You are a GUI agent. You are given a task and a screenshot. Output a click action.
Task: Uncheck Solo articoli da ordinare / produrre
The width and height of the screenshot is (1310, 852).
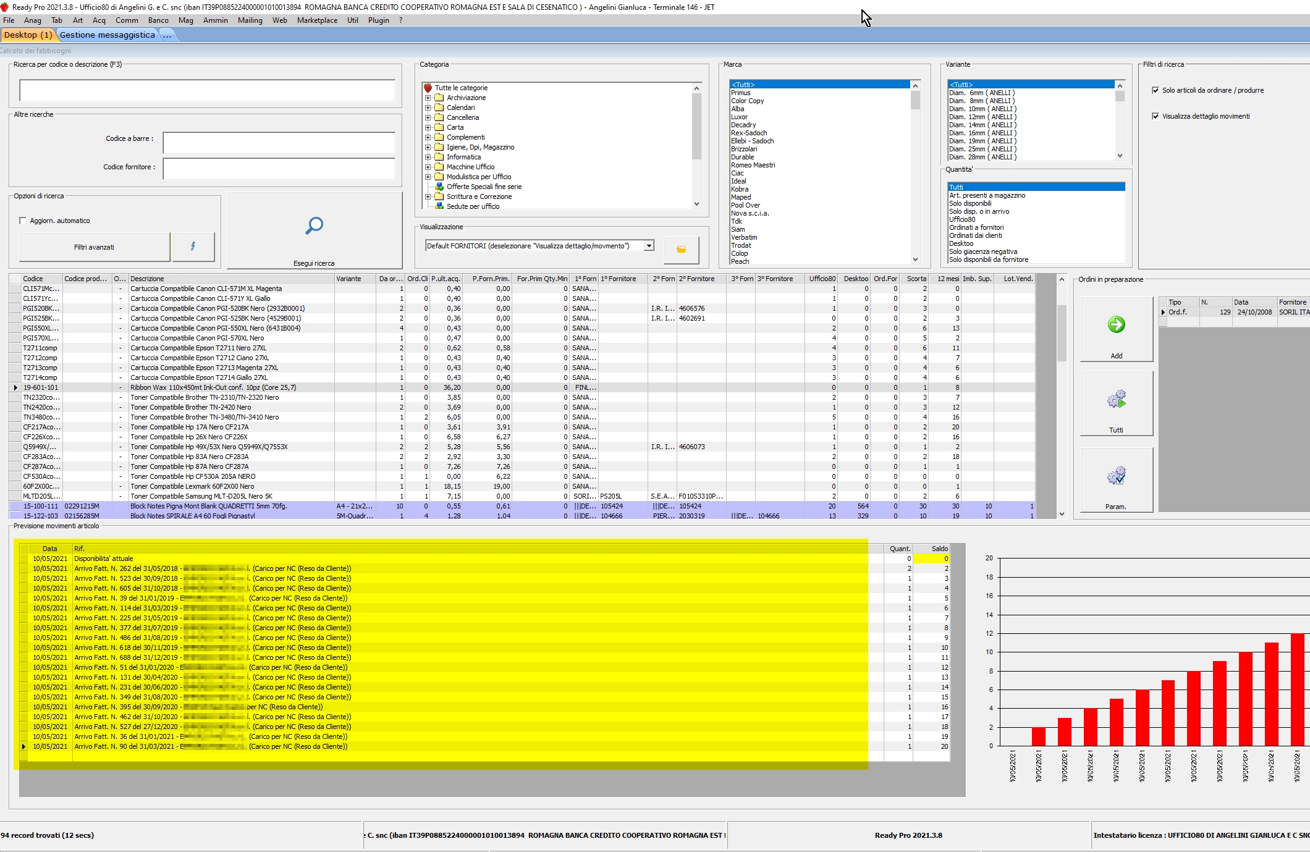1155,90
